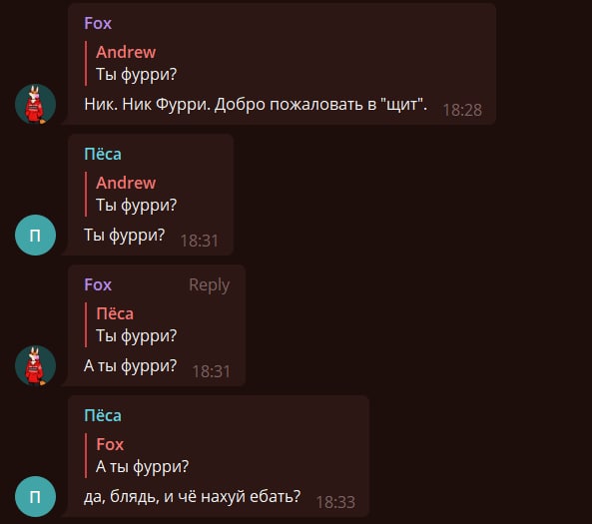The image size is (592, 524).
Task: Open Fox's avatar beside the 18:31 message
Action: (36, 365)
